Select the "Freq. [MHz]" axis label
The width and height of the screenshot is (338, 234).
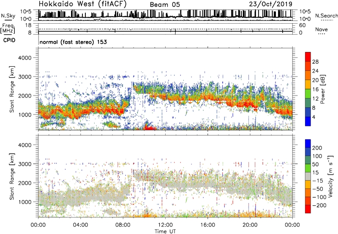pyautogui.click(x=8, y=29)
